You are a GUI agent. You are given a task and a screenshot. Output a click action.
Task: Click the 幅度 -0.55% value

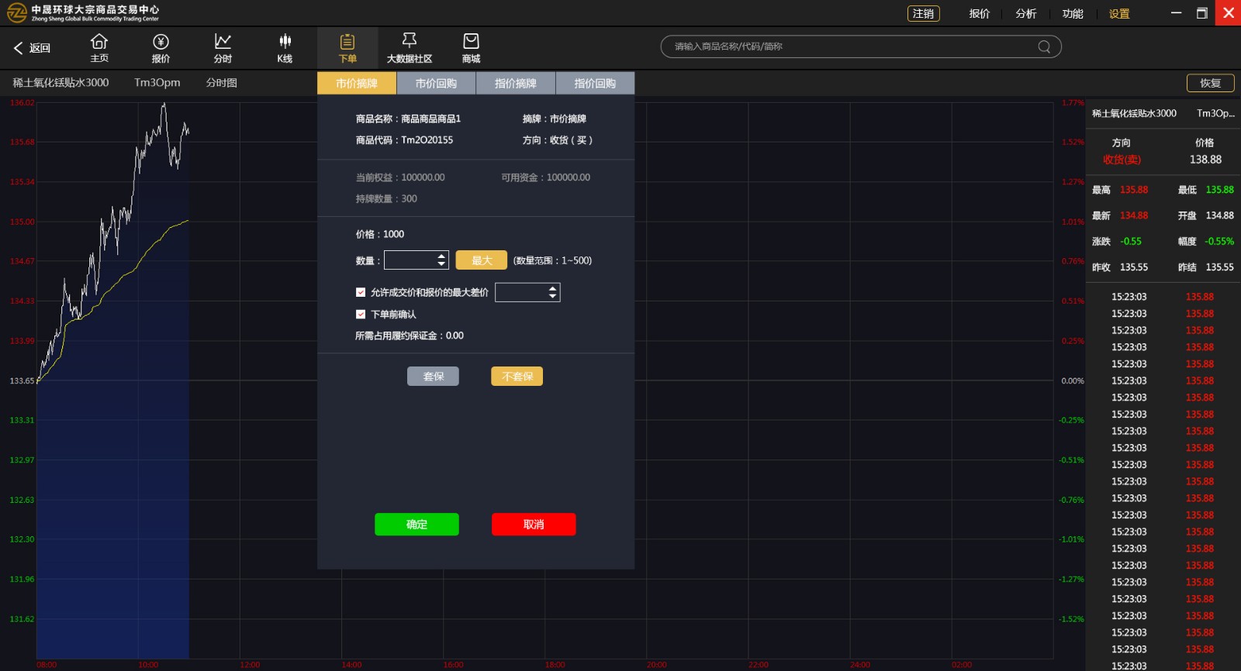(1219, 241)
